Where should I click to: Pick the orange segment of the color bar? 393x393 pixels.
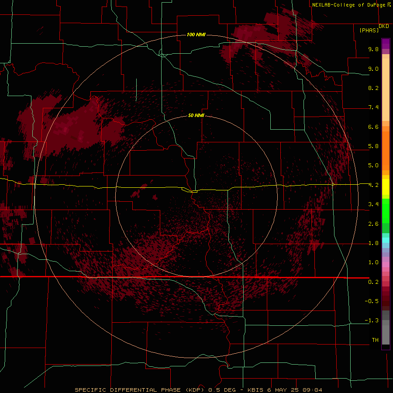[386, 150]
